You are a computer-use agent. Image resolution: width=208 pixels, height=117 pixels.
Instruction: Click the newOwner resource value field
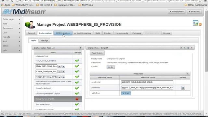click(x=147, y=82)
